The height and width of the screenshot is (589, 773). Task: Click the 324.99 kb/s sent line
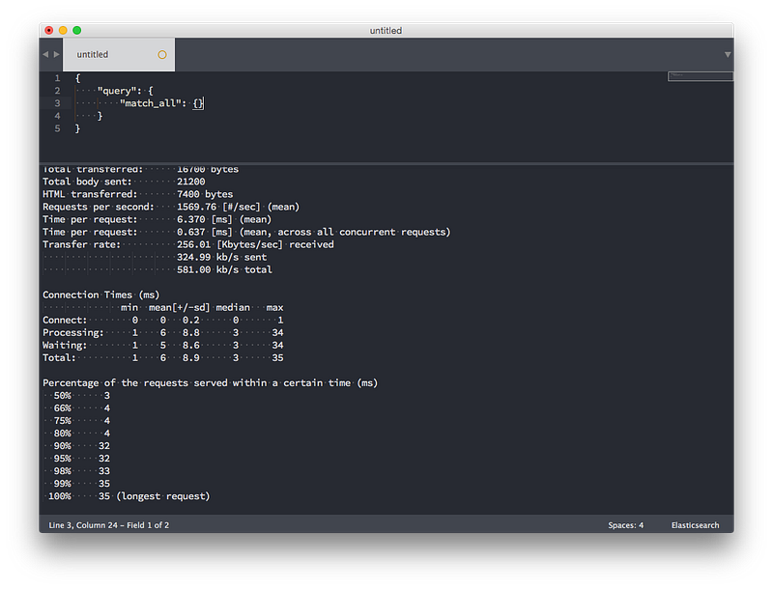(x=222, y=257)
